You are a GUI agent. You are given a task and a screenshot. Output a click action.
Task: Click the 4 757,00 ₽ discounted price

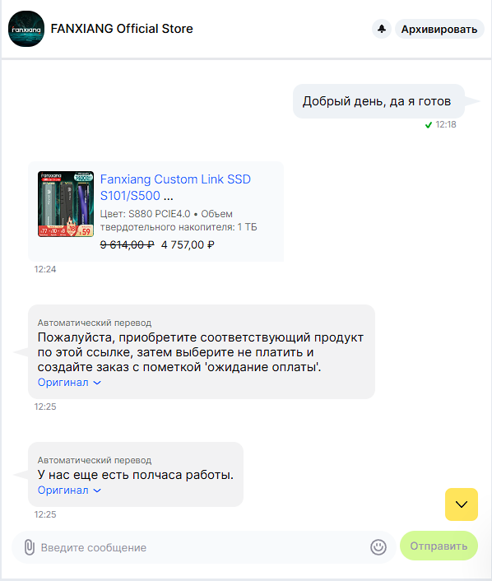click(x=188, y=245)
